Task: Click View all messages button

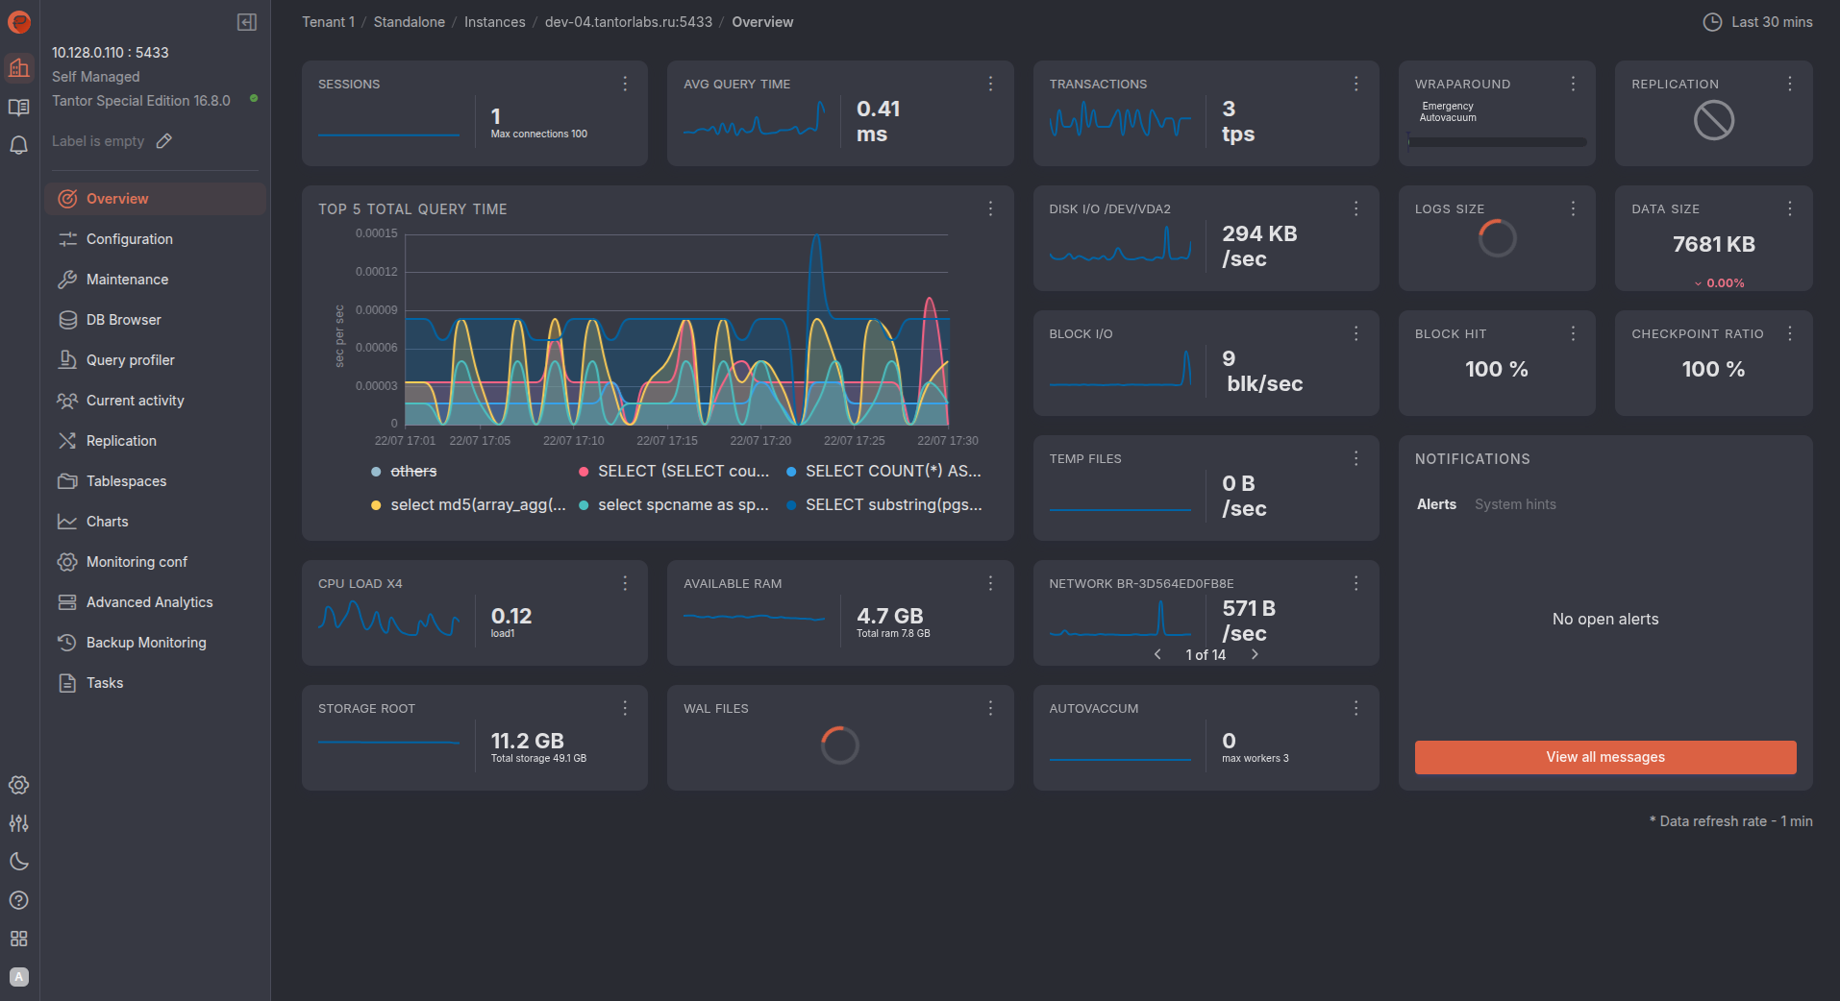Action: pos(1604,757)
